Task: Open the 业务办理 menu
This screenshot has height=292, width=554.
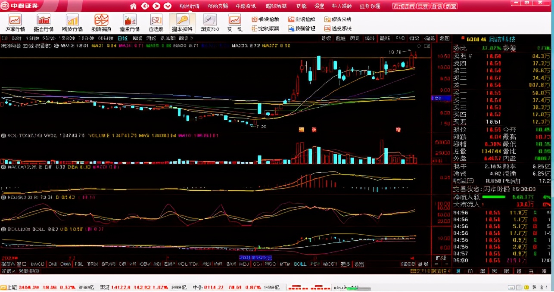Action: [x=370, y=6]
